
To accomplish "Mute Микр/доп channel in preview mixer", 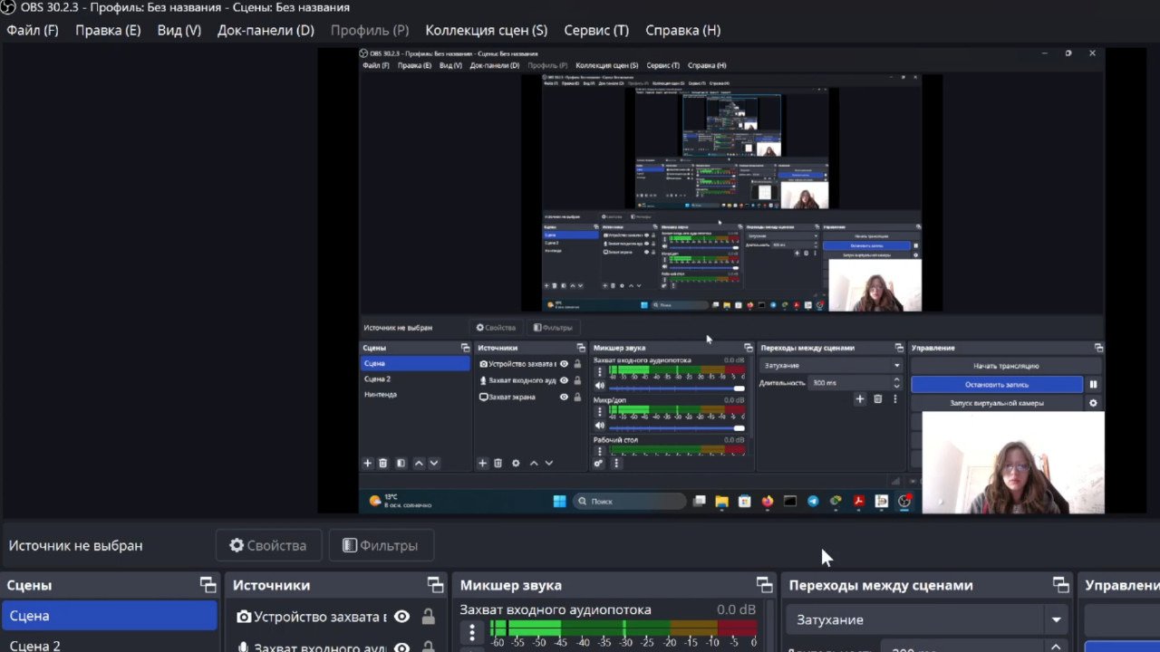I will [599, 426].
